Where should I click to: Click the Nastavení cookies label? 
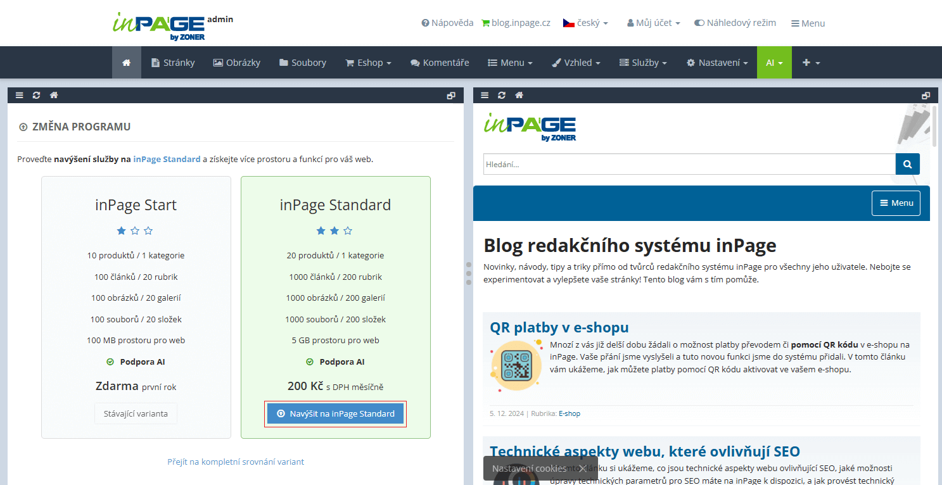[529, 469]
